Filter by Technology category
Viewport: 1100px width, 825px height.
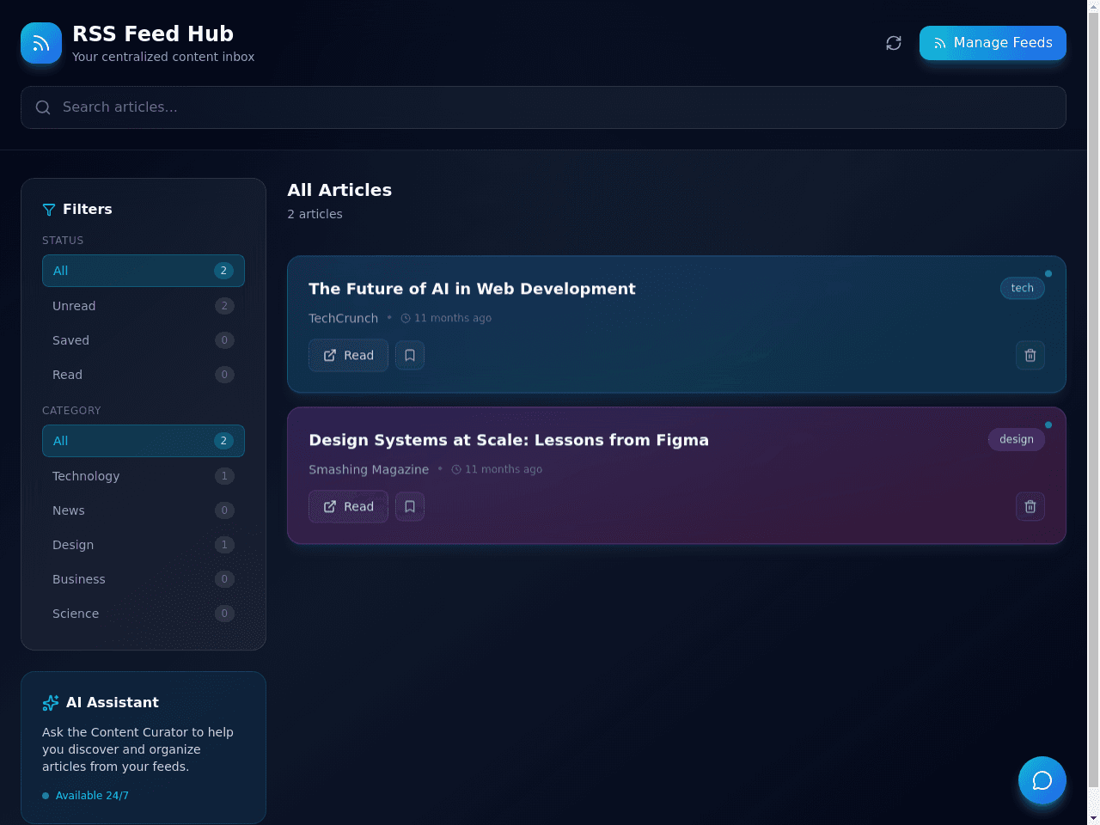144,476
